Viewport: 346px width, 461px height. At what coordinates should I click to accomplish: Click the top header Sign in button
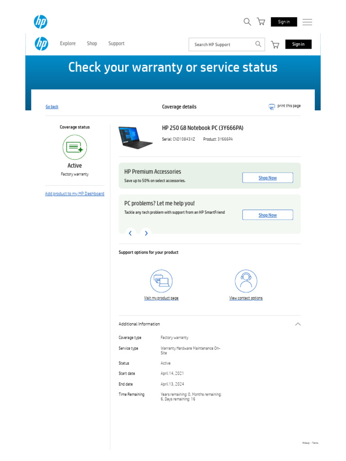pos(284,22)
